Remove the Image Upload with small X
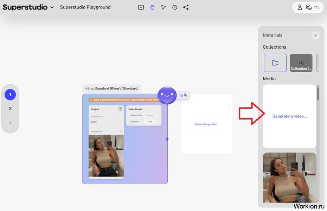The height and width of the screenshot is (211, 327). click(120, 131)
